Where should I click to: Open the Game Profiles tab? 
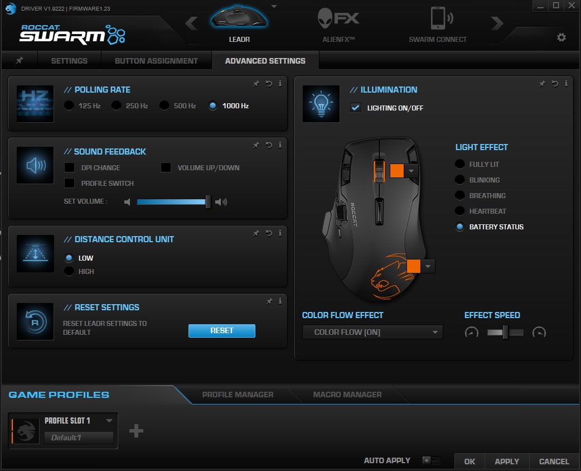(59, 395)
